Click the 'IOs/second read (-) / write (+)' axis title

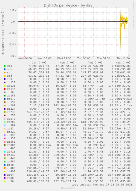(x=3, y=32)
